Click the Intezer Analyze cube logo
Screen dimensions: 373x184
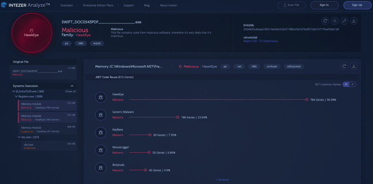pos(4,5)
